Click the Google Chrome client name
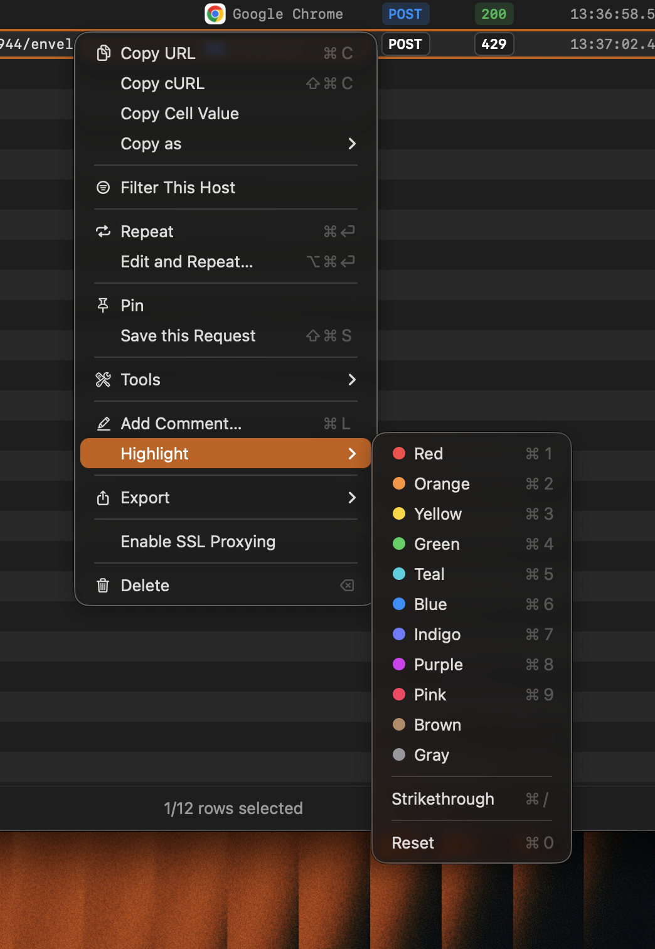Image resolution: width=655 pixels, height=949 pixels. pyautogui.click(x=288, y=14)
